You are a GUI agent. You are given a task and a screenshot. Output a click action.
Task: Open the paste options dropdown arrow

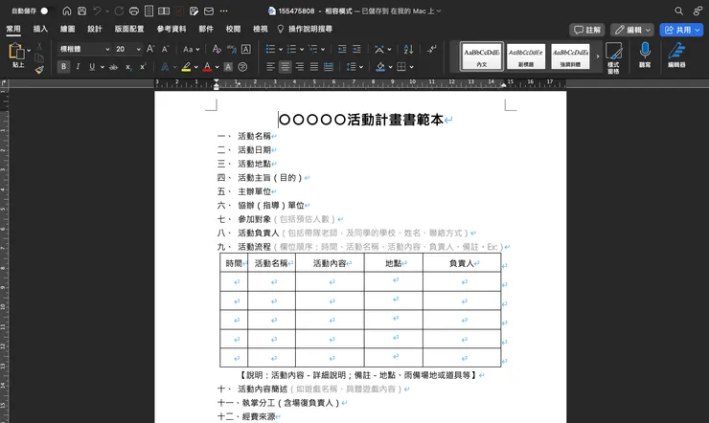tap(29, 50)
